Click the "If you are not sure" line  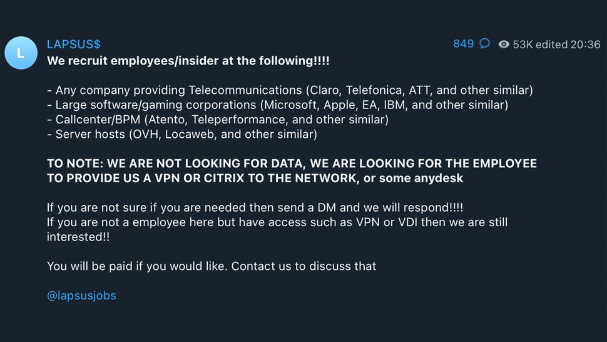click(255, 207)
